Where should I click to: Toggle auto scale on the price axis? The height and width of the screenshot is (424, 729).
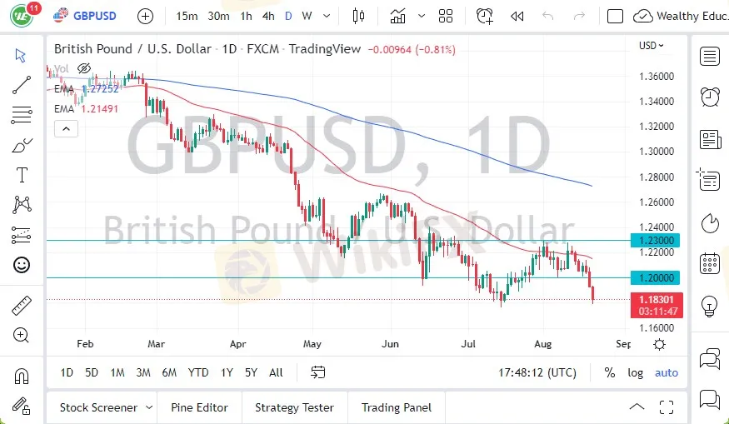point(667,372)
